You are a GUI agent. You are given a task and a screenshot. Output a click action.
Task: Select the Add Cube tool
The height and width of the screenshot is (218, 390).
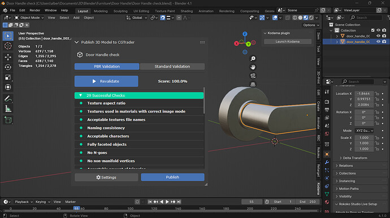(x=8, y=120)
